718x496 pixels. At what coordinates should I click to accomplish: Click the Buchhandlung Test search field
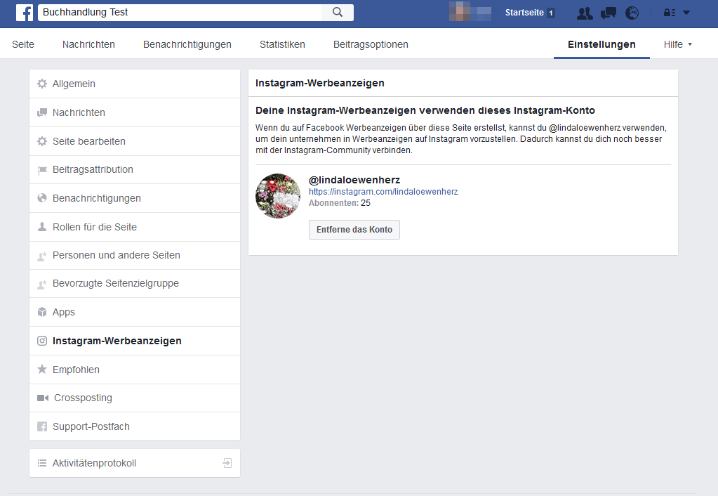pyautogui.click(x=179, y=13)
